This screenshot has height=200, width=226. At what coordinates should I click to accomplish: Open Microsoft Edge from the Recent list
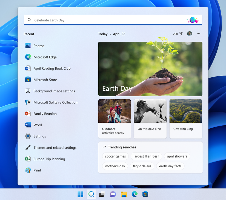tap(44, 57)
